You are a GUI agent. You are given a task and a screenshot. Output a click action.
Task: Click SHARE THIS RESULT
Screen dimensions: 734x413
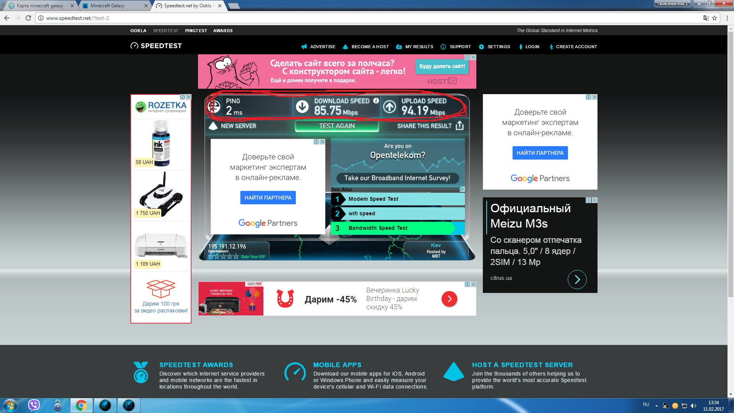[424, 126]
